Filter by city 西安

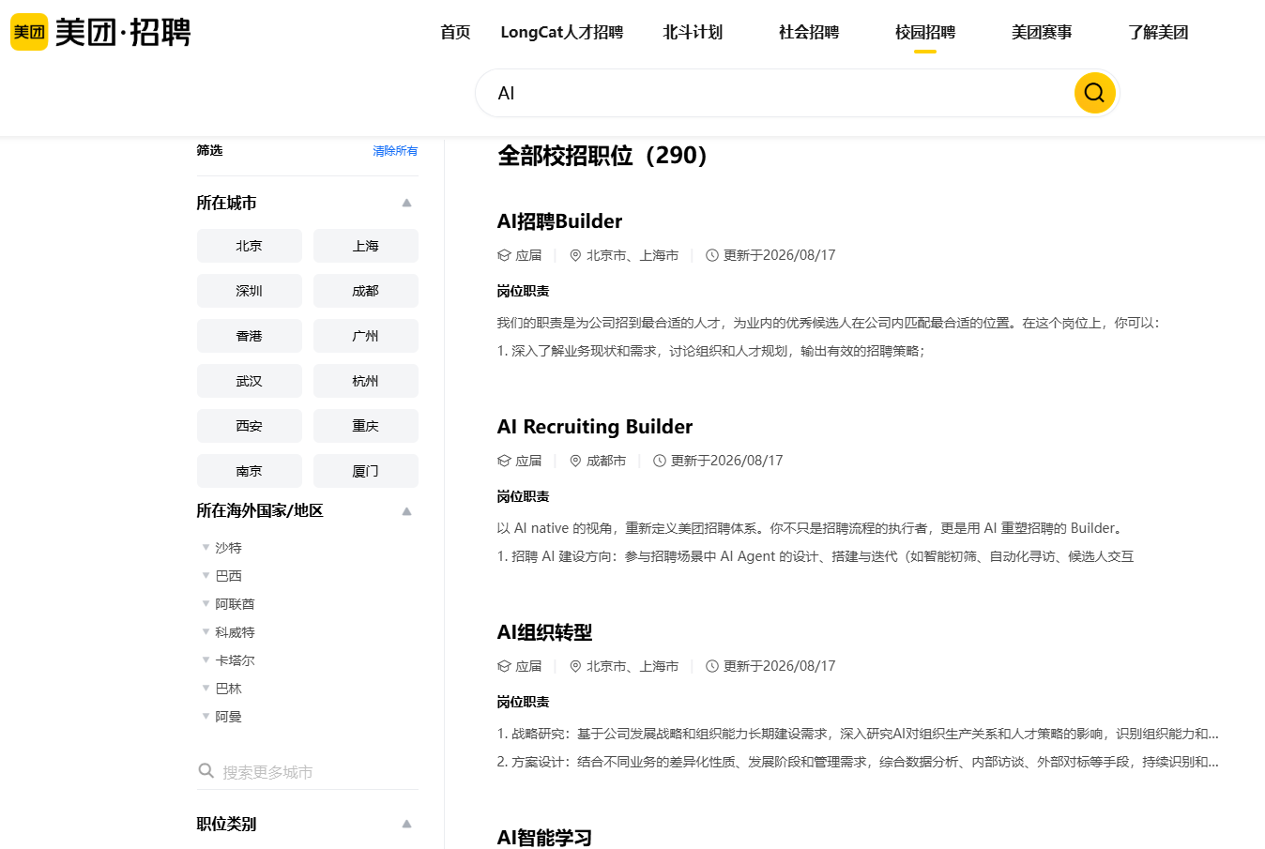pos(250,426)
